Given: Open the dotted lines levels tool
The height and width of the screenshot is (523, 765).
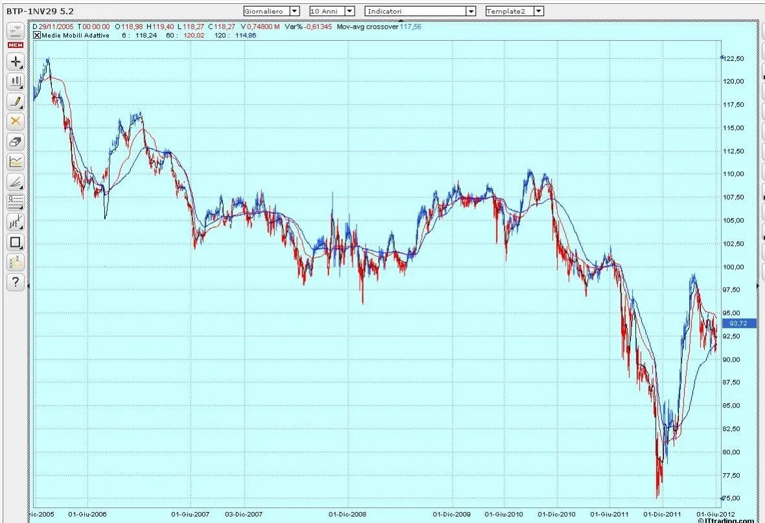Looking at the screenshot, I should coord(15,202).
